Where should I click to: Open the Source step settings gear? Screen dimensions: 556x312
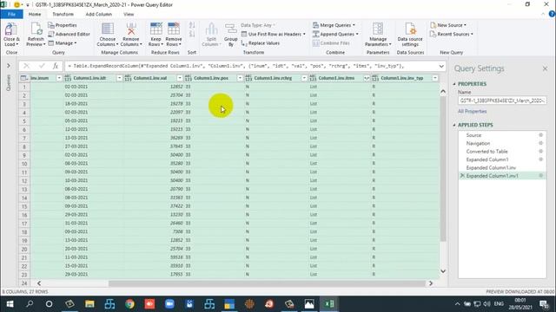click(540, 135)
